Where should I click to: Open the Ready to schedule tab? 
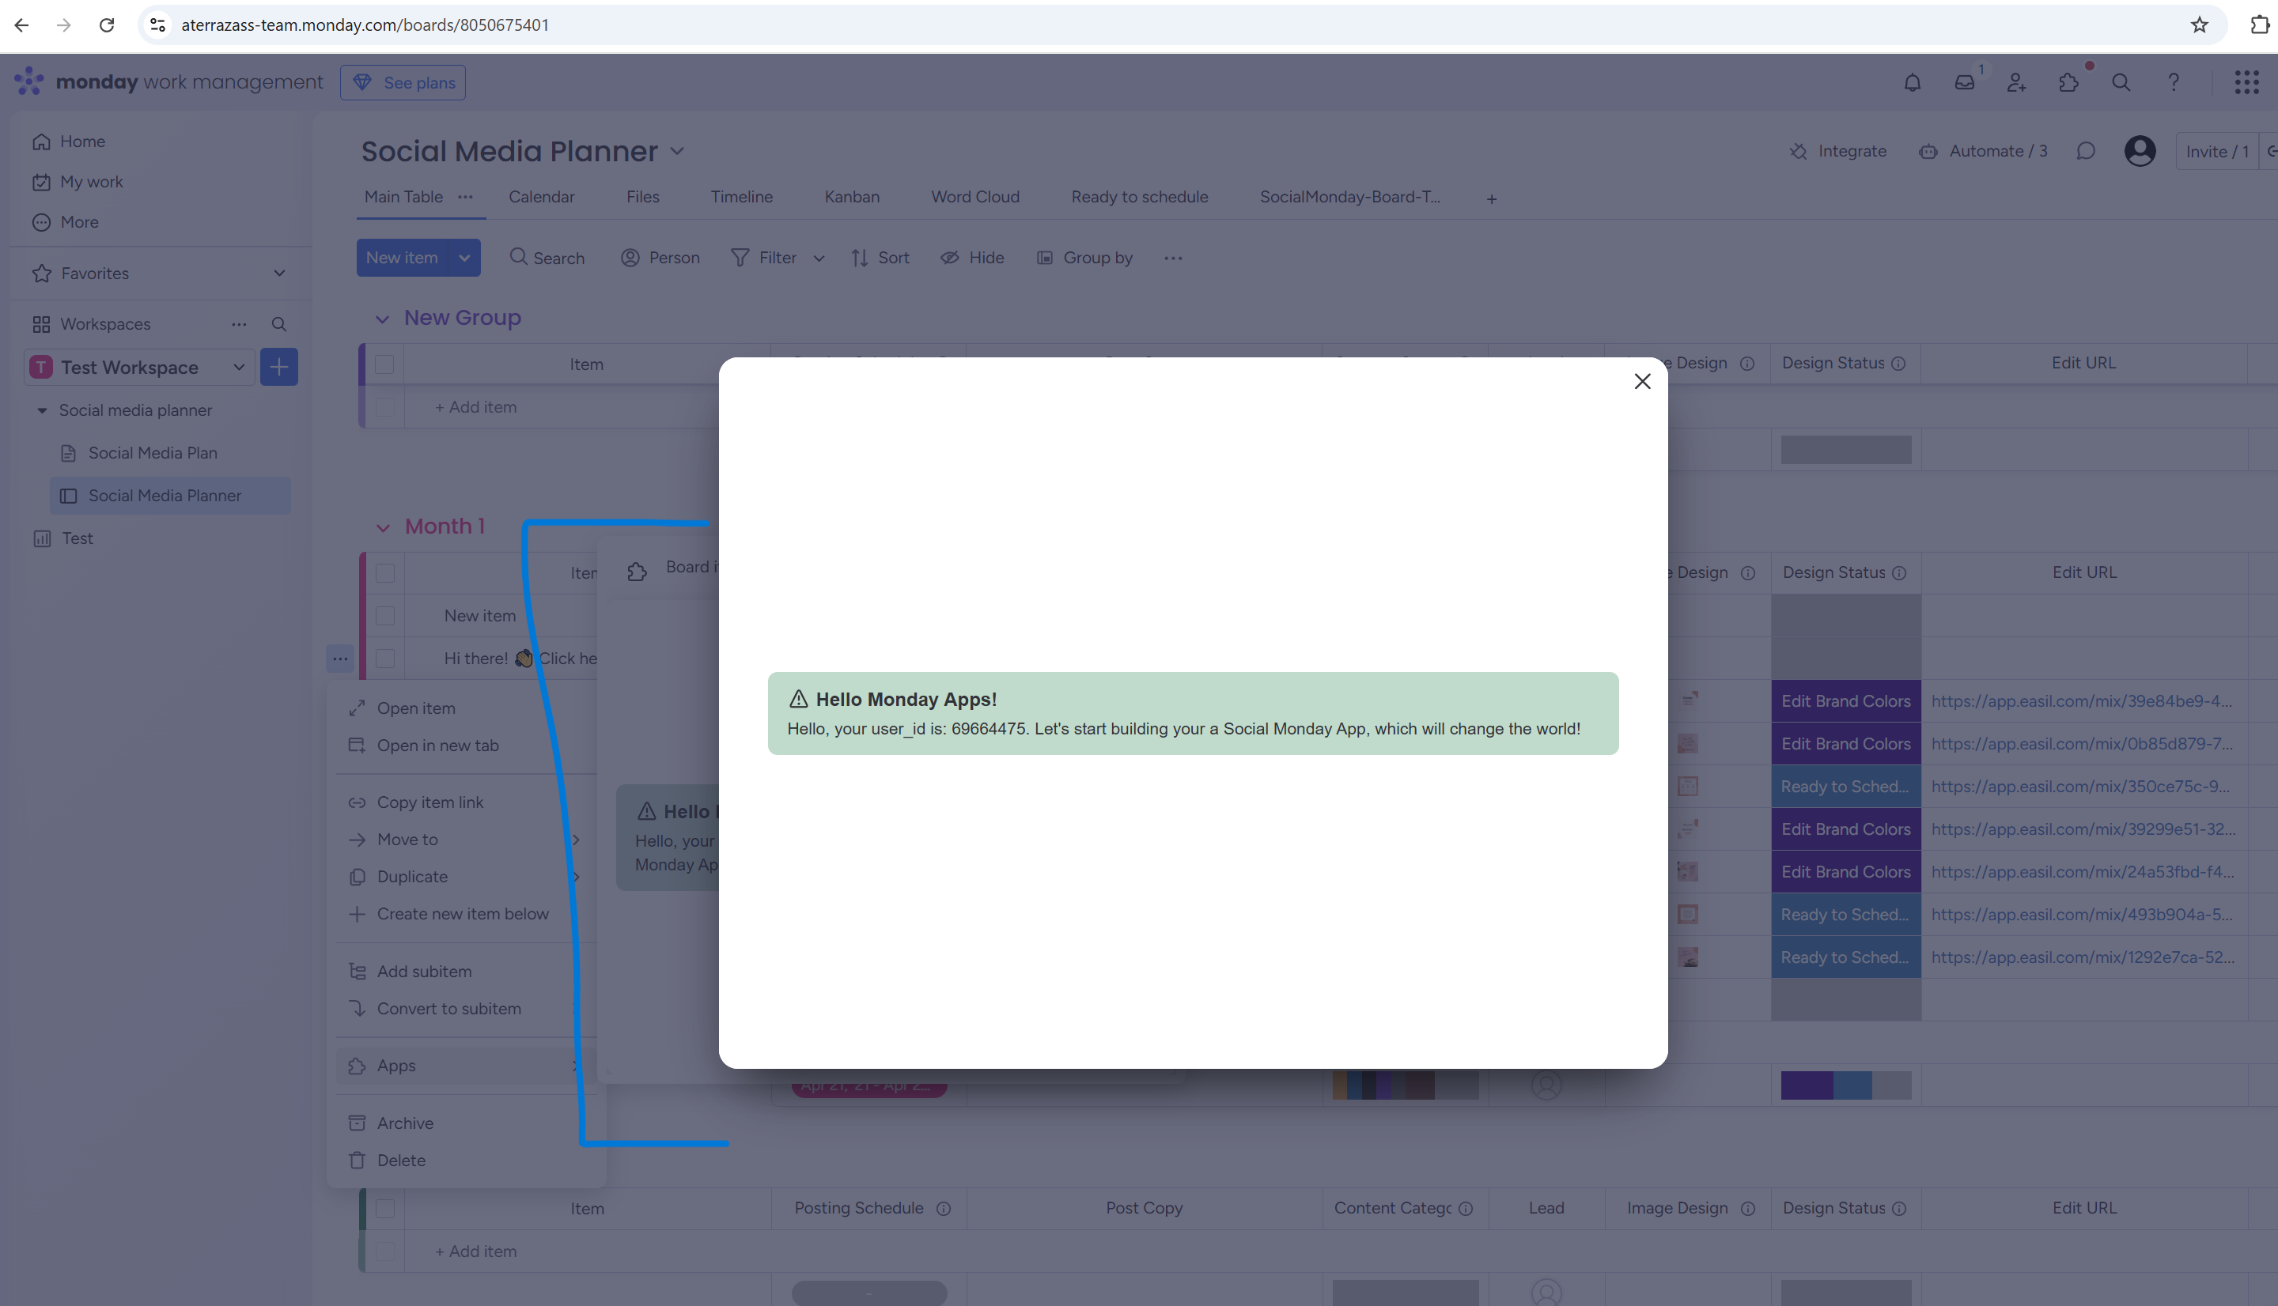[x=1138, y=196]
